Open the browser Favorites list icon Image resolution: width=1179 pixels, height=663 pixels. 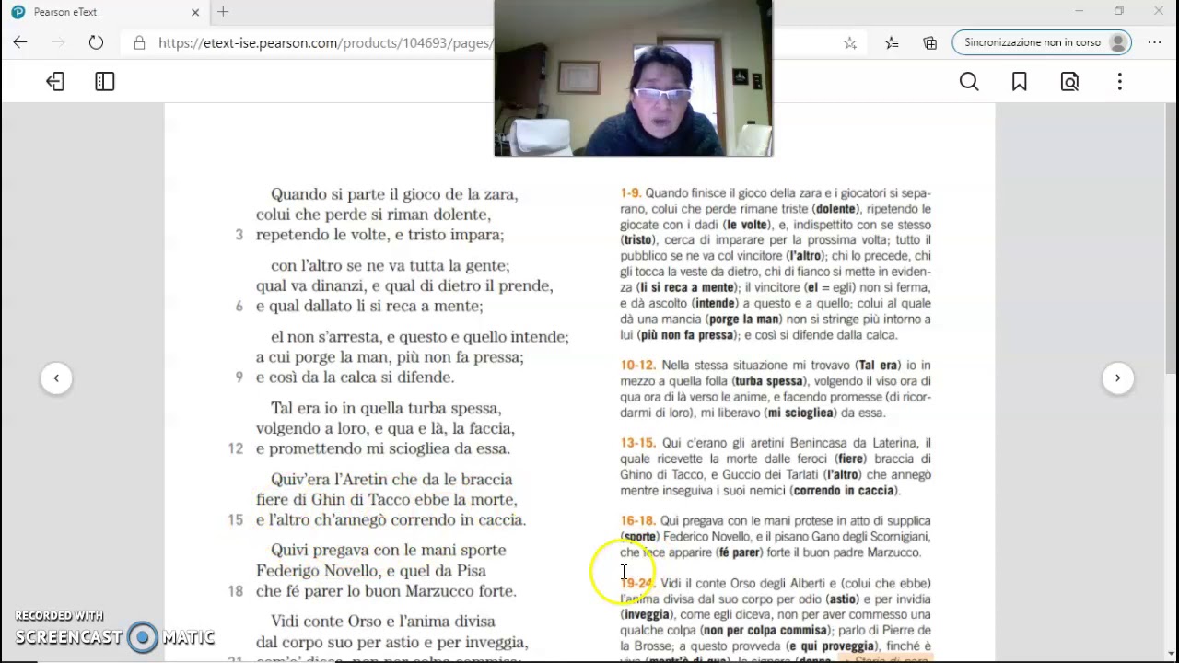(x=892, y=42)
